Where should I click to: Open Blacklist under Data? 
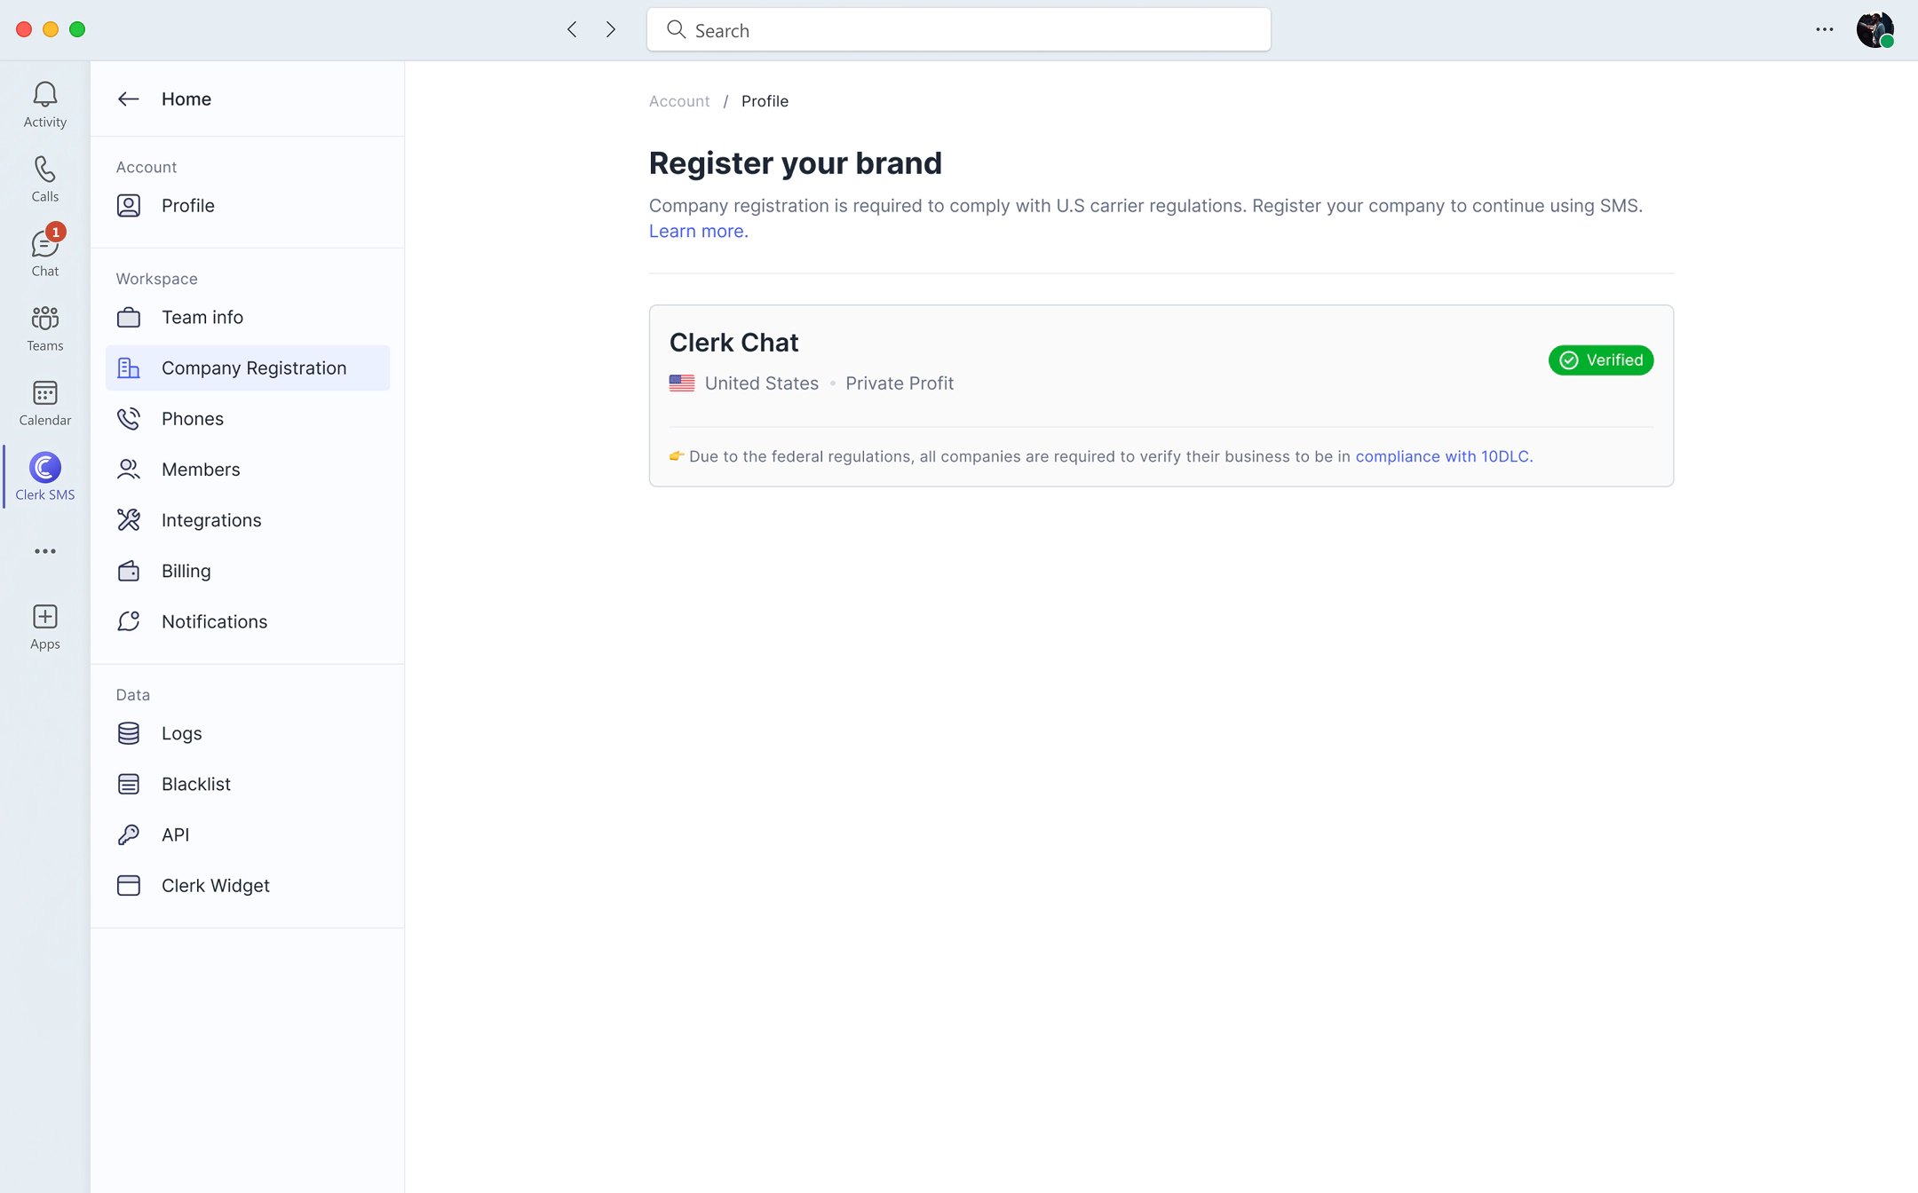247,784
